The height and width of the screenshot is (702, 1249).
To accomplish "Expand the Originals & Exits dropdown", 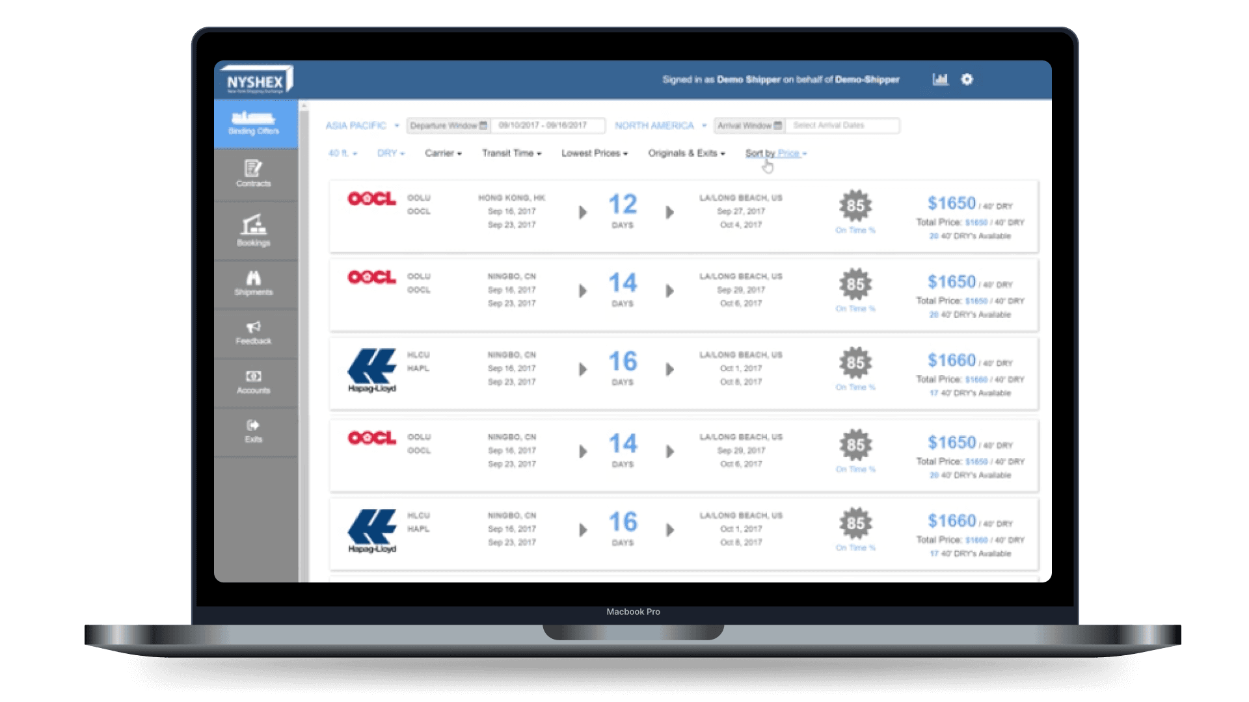I will click(686, 153).
